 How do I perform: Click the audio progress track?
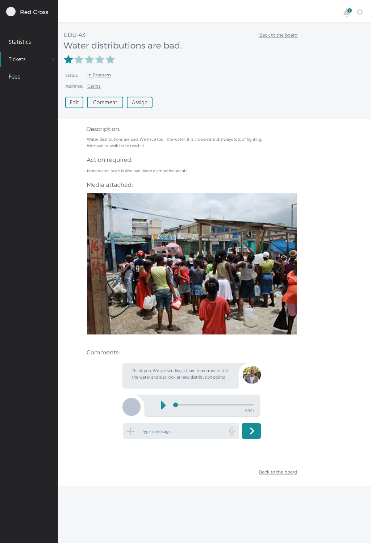pos(214,405)
